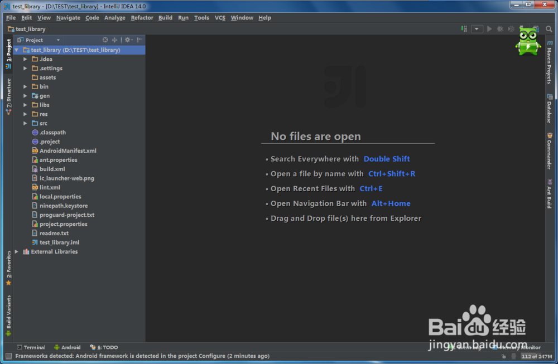
Task: Toggle the 1: Project side tab
Action: [8, 54]
